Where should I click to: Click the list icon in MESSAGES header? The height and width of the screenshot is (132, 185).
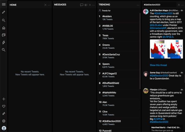pos(86,5)
